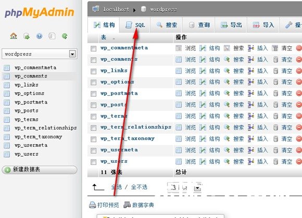Click 结构 text for wp_term_taxonomy

[x=215, y=139]
